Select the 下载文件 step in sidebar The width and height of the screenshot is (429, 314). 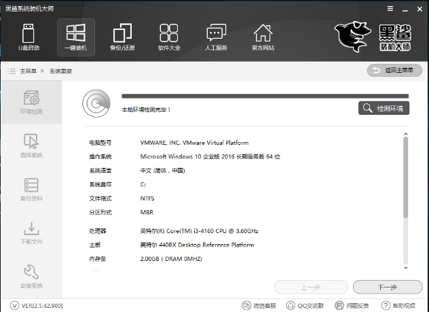pyautogui.click(x=31, y=233)
